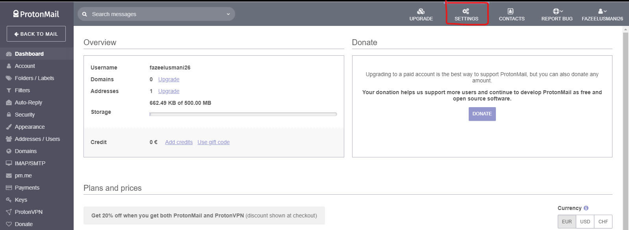
Task: Click Upgrade link next to Domains
Action: point(169,79)
